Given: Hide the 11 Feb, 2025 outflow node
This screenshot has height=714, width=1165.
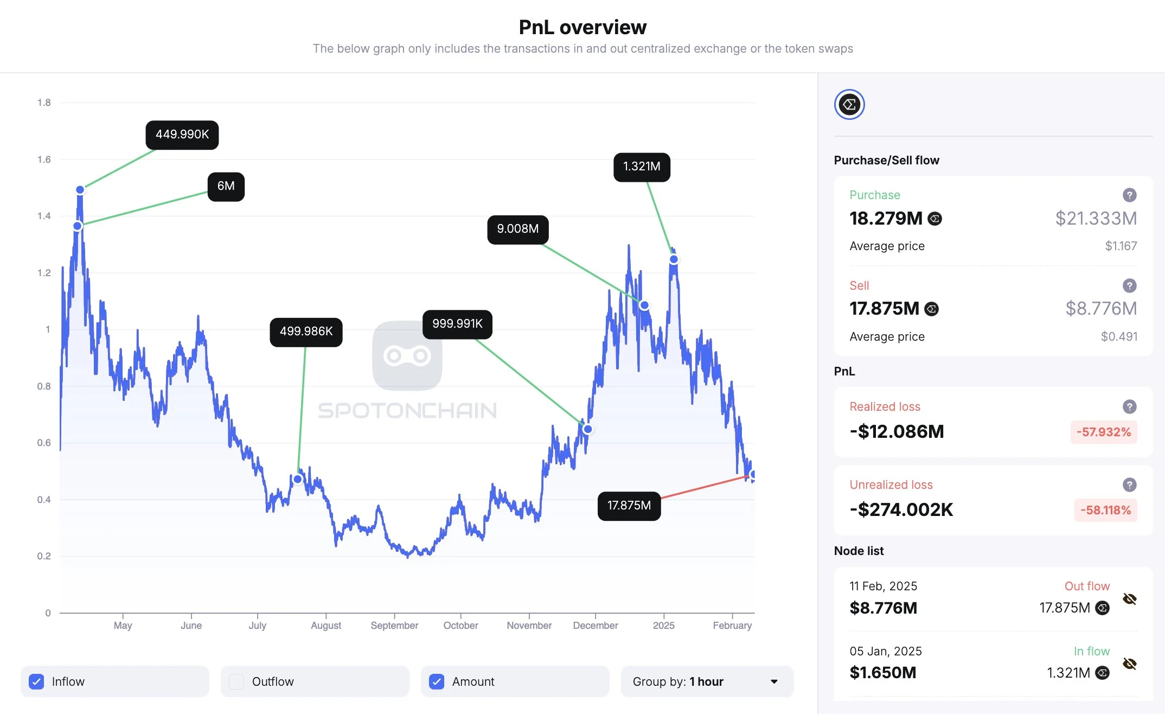Looking at the screenshot, I should 1129,599.
